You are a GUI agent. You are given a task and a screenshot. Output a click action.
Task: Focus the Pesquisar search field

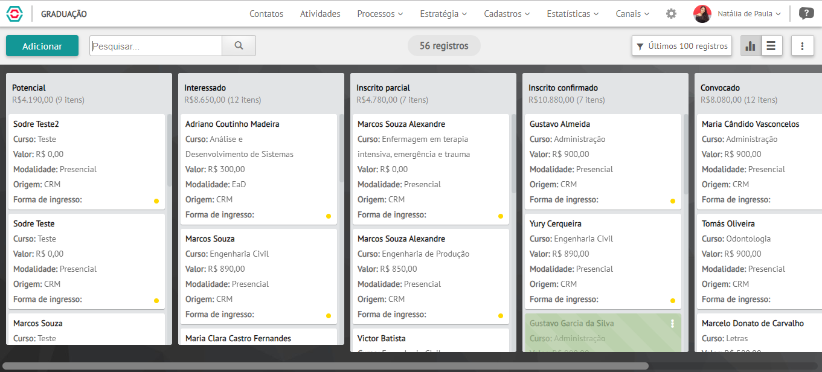tap(156, 45)
